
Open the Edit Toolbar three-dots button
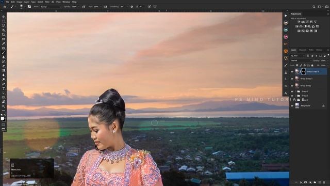(x=4, y=111)
